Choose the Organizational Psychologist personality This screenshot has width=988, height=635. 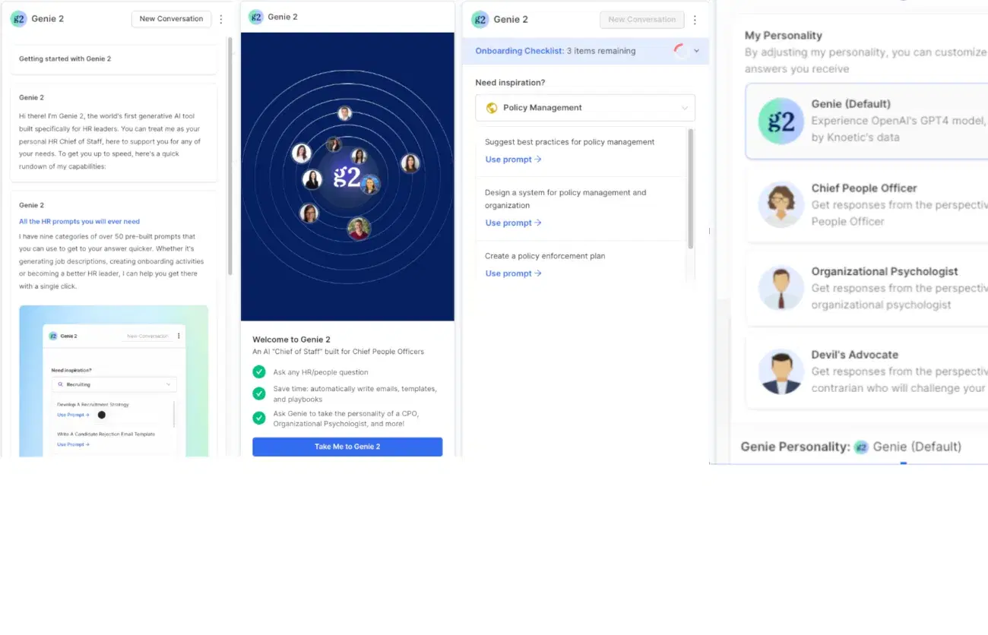click(x=866, y=288)
